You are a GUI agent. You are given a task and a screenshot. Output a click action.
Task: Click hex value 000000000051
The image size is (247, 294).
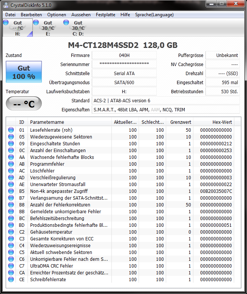(x=216, y=225)
